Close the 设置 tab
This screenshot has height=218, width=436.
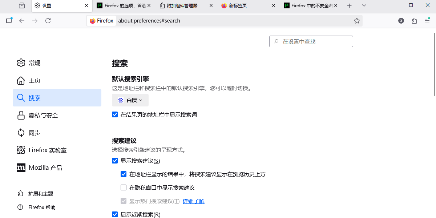tap(86, 5)
